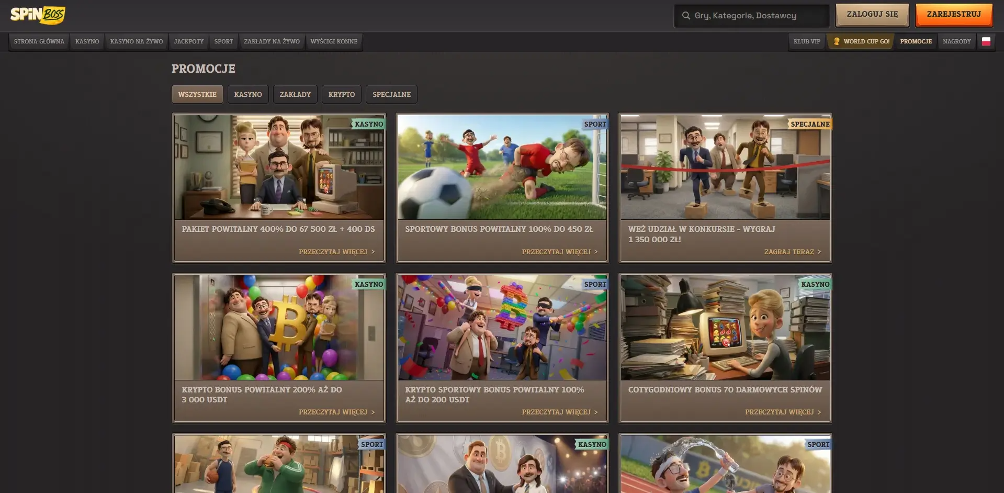Screen dimensions: 1004x493
Task: Click the SPORT tag on football card
Action: point(595,124)
